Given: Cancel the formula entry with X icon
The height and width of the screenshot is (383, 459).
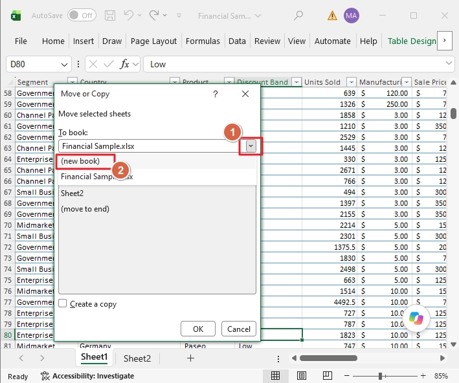Looking at the screenshot, I should (93, 64).
